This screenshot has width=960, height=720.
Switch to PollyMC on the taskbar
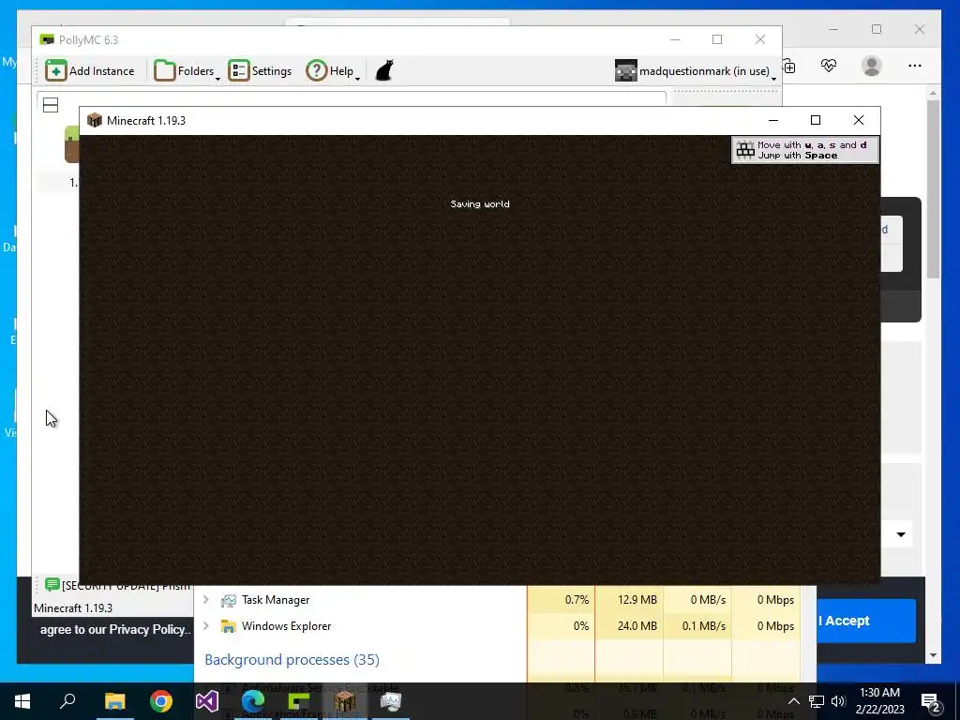pyautogui.click(x=299, y=701)
